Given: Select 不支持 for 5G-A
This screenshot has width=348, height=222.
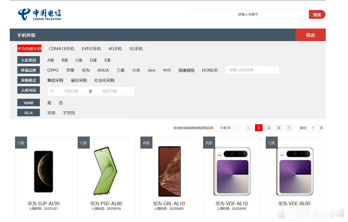Looking at the screenshot, I should 69,113.
